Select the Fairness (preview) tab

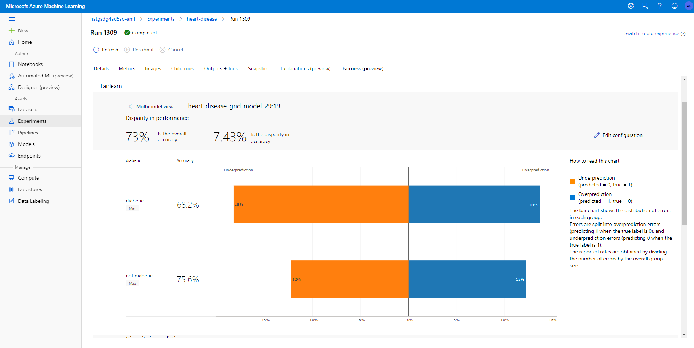click(x=363, y=68)
